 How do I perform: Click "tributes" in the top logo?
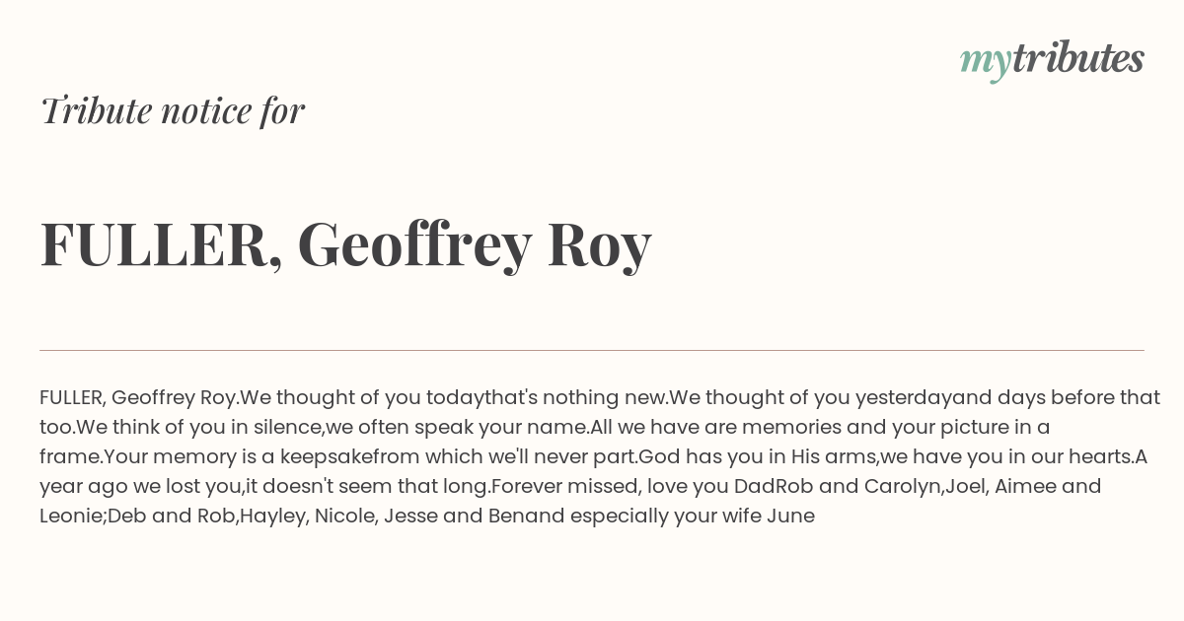point(1078,58)
